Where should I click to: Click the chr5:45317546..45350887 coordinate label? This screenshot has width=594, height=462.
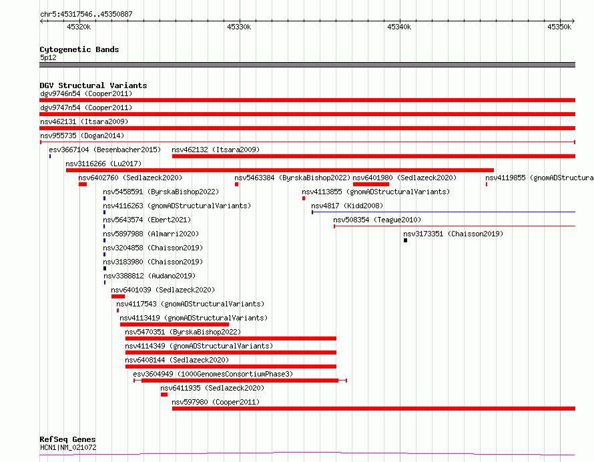[86, 15]
